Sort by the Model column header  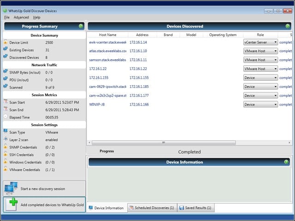(x=191, y=35)
